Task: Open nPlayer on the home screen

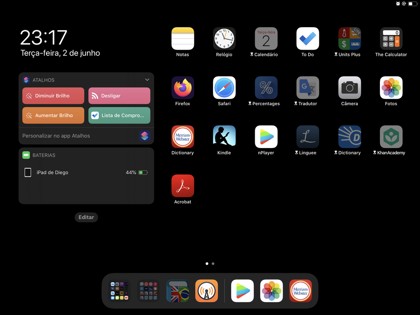Action: click(x=266, y=137)
